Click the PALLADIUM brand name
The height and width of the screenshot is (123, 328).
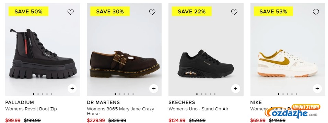click(20, 103)
